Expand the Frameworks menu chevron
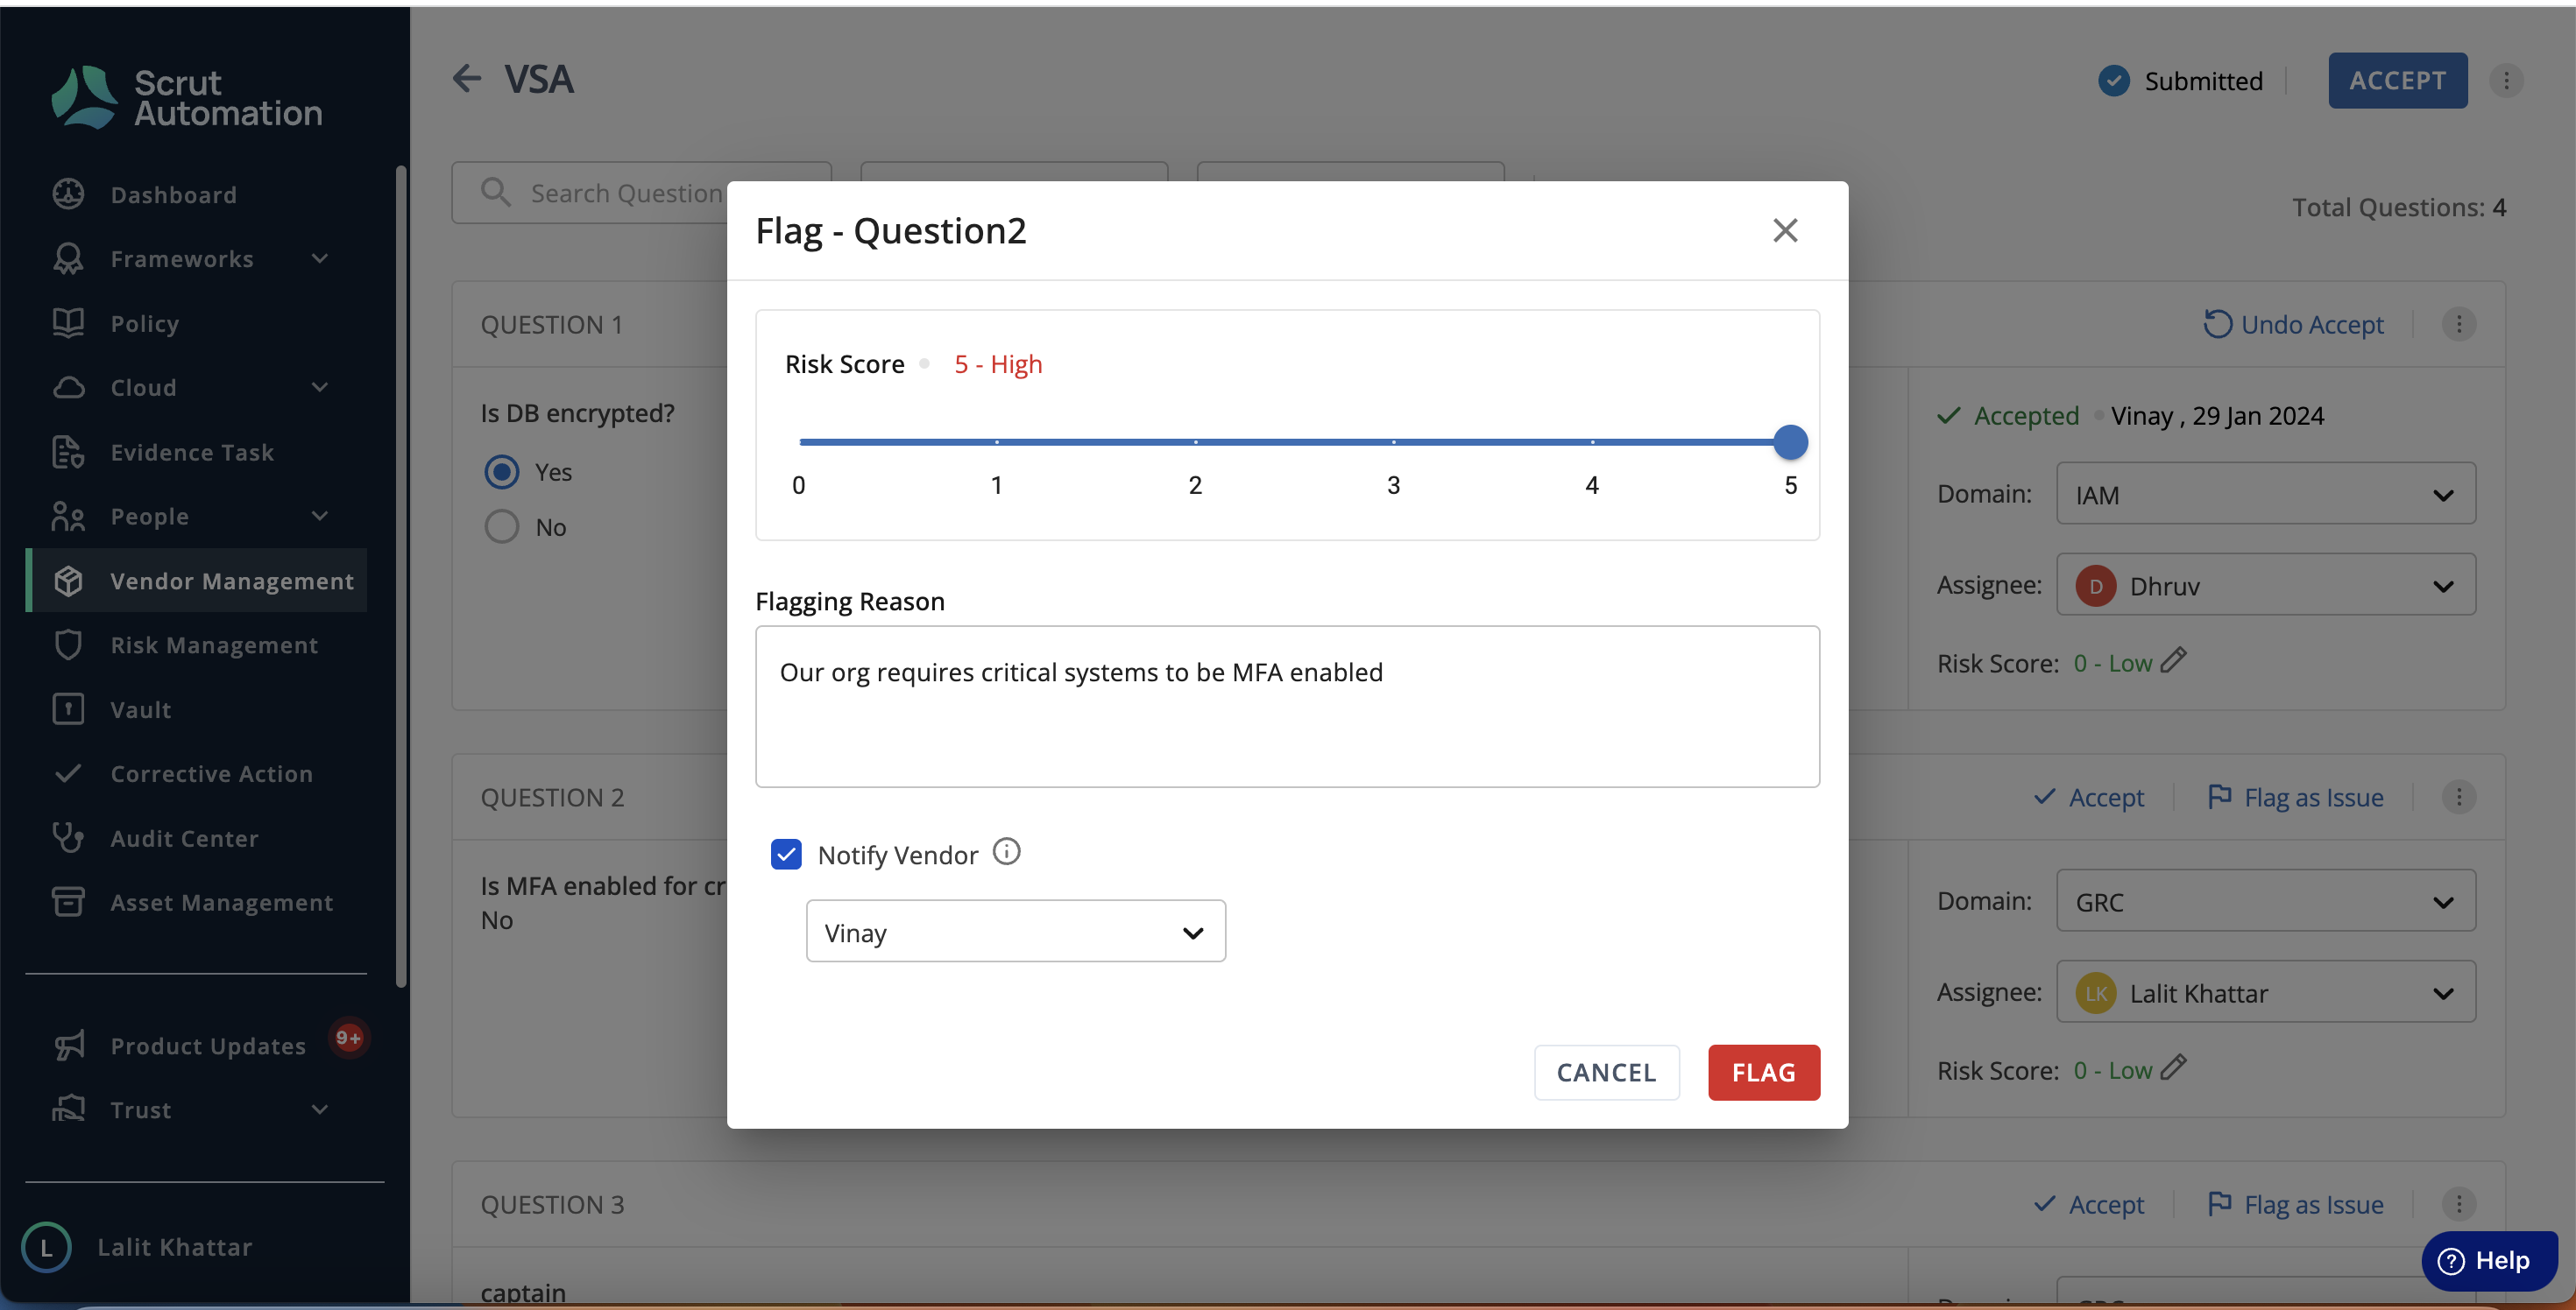The height and width of the screenshot is (1310, 2576). (320, 259)
